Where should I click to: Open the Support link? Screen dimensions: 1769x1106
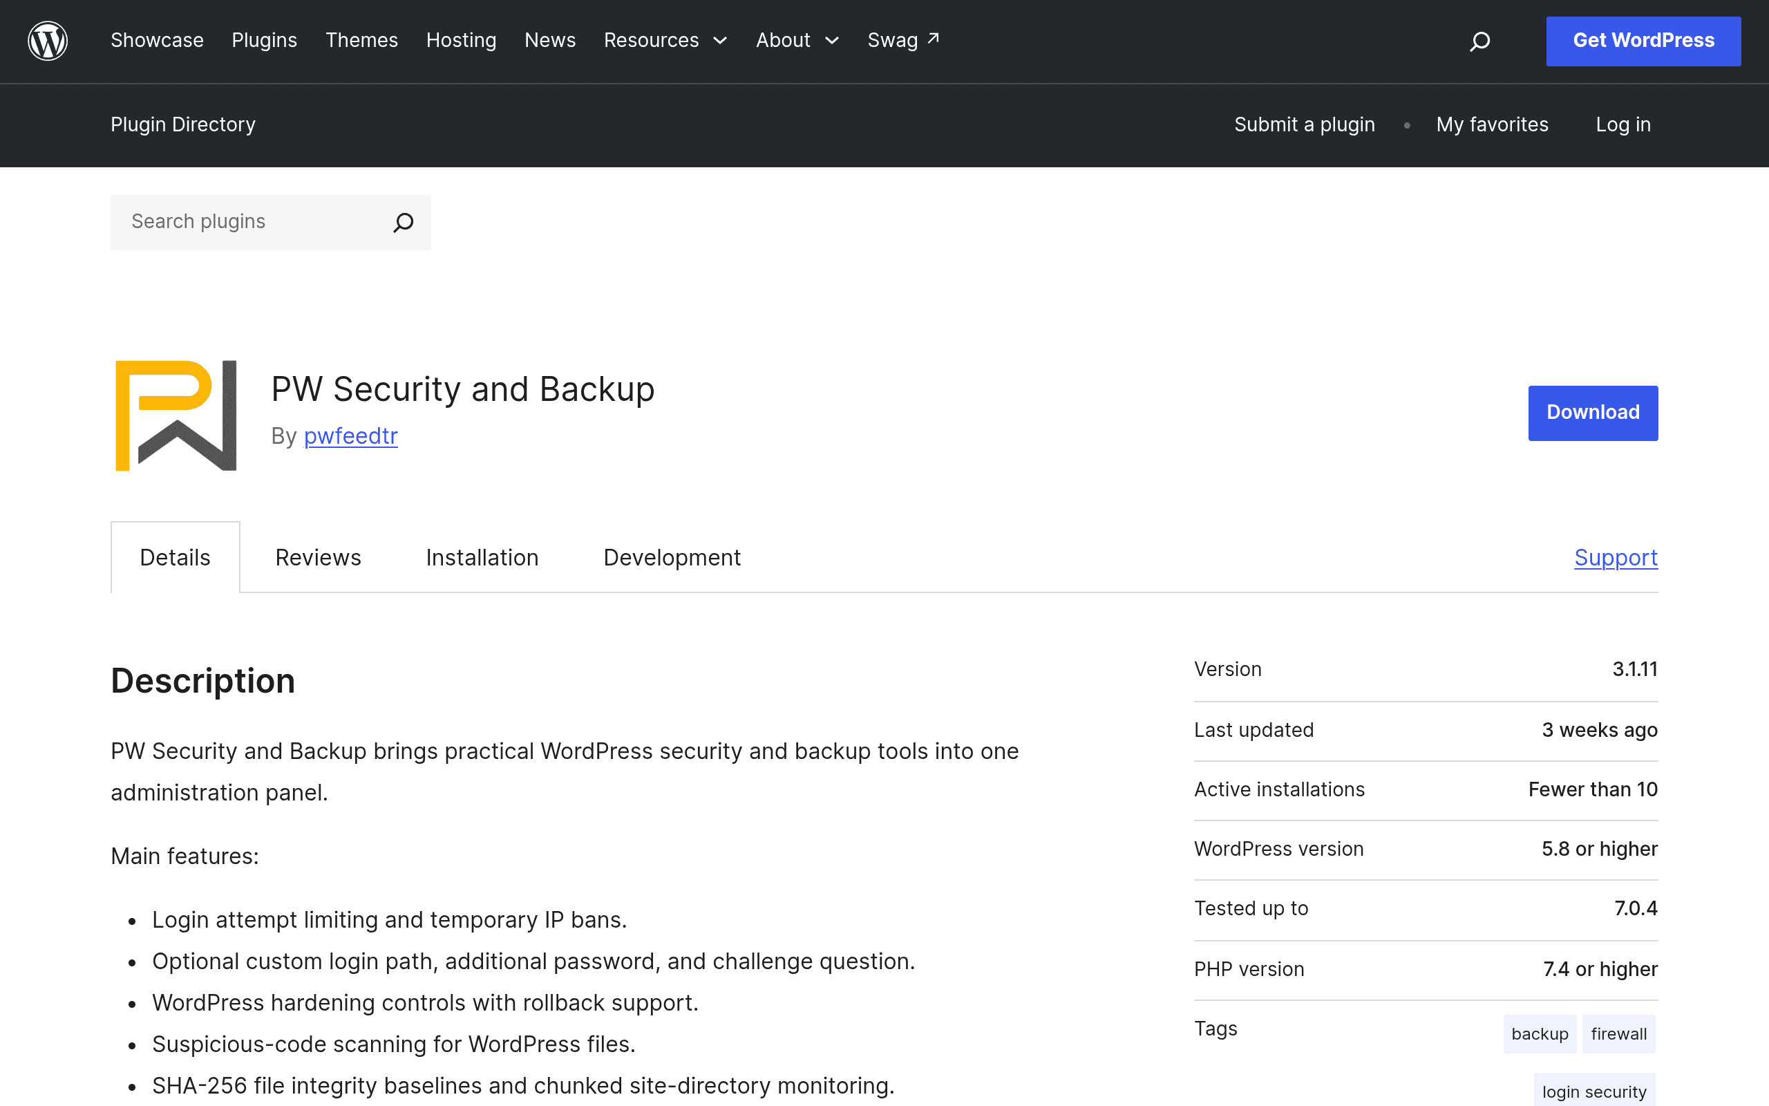click(1616, 557)
